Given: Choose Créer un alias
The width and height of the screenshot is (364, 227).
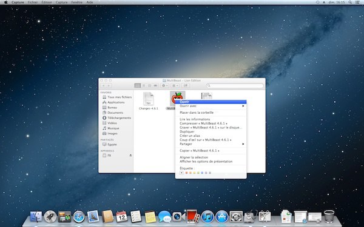Looking at the screenshot, I should [211, 136].
